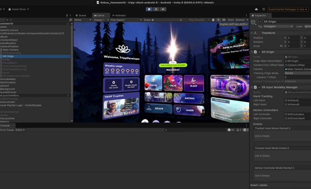Pause the game with the Pause button
Screen dimensions: 311x189
(156, 9)
